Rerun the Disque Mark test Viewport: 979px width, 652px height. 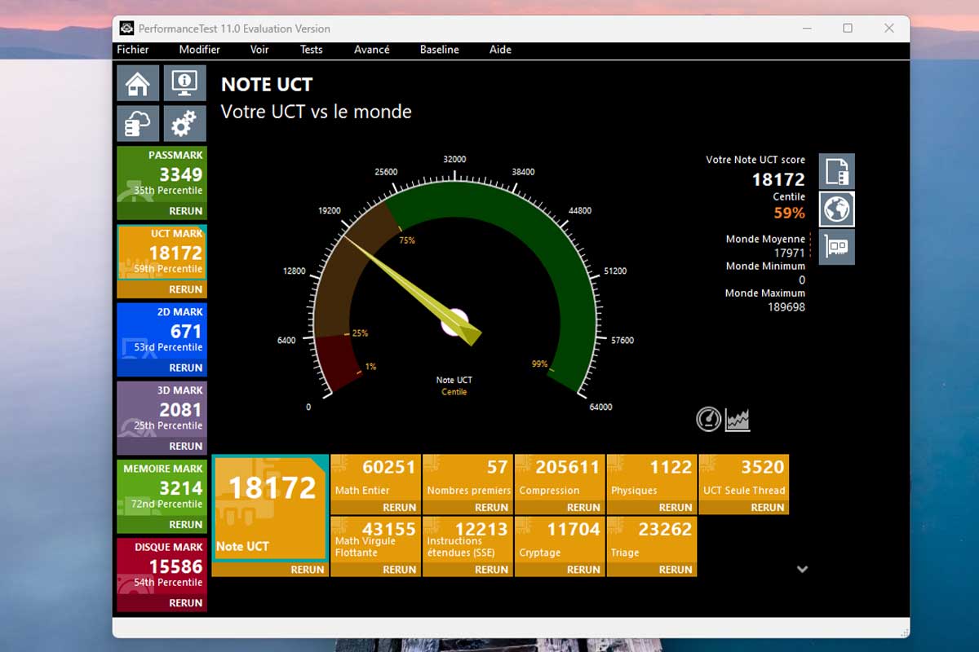tap(186, 603)
